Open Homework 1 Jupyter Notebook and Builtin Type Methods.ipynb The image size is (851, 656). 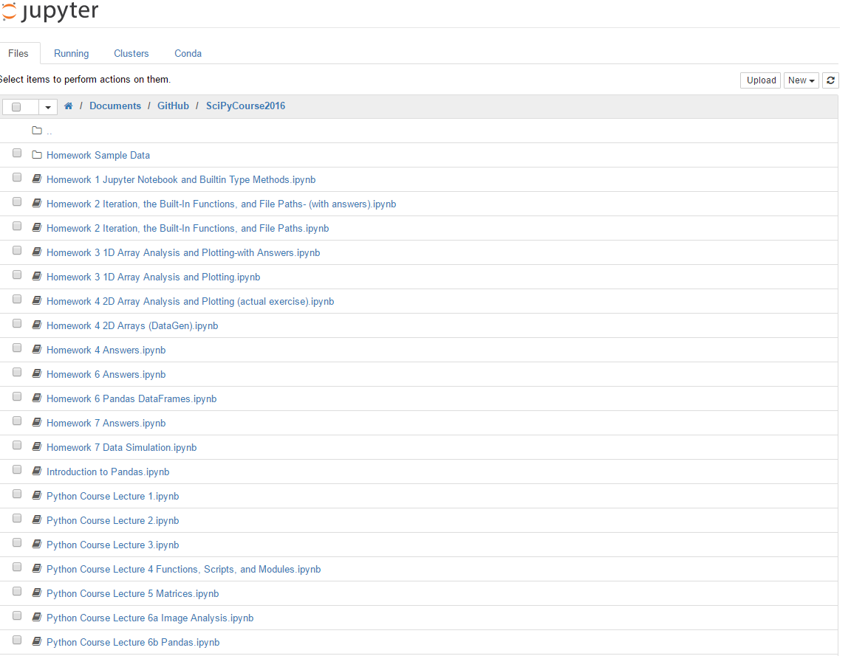[181, 180]
